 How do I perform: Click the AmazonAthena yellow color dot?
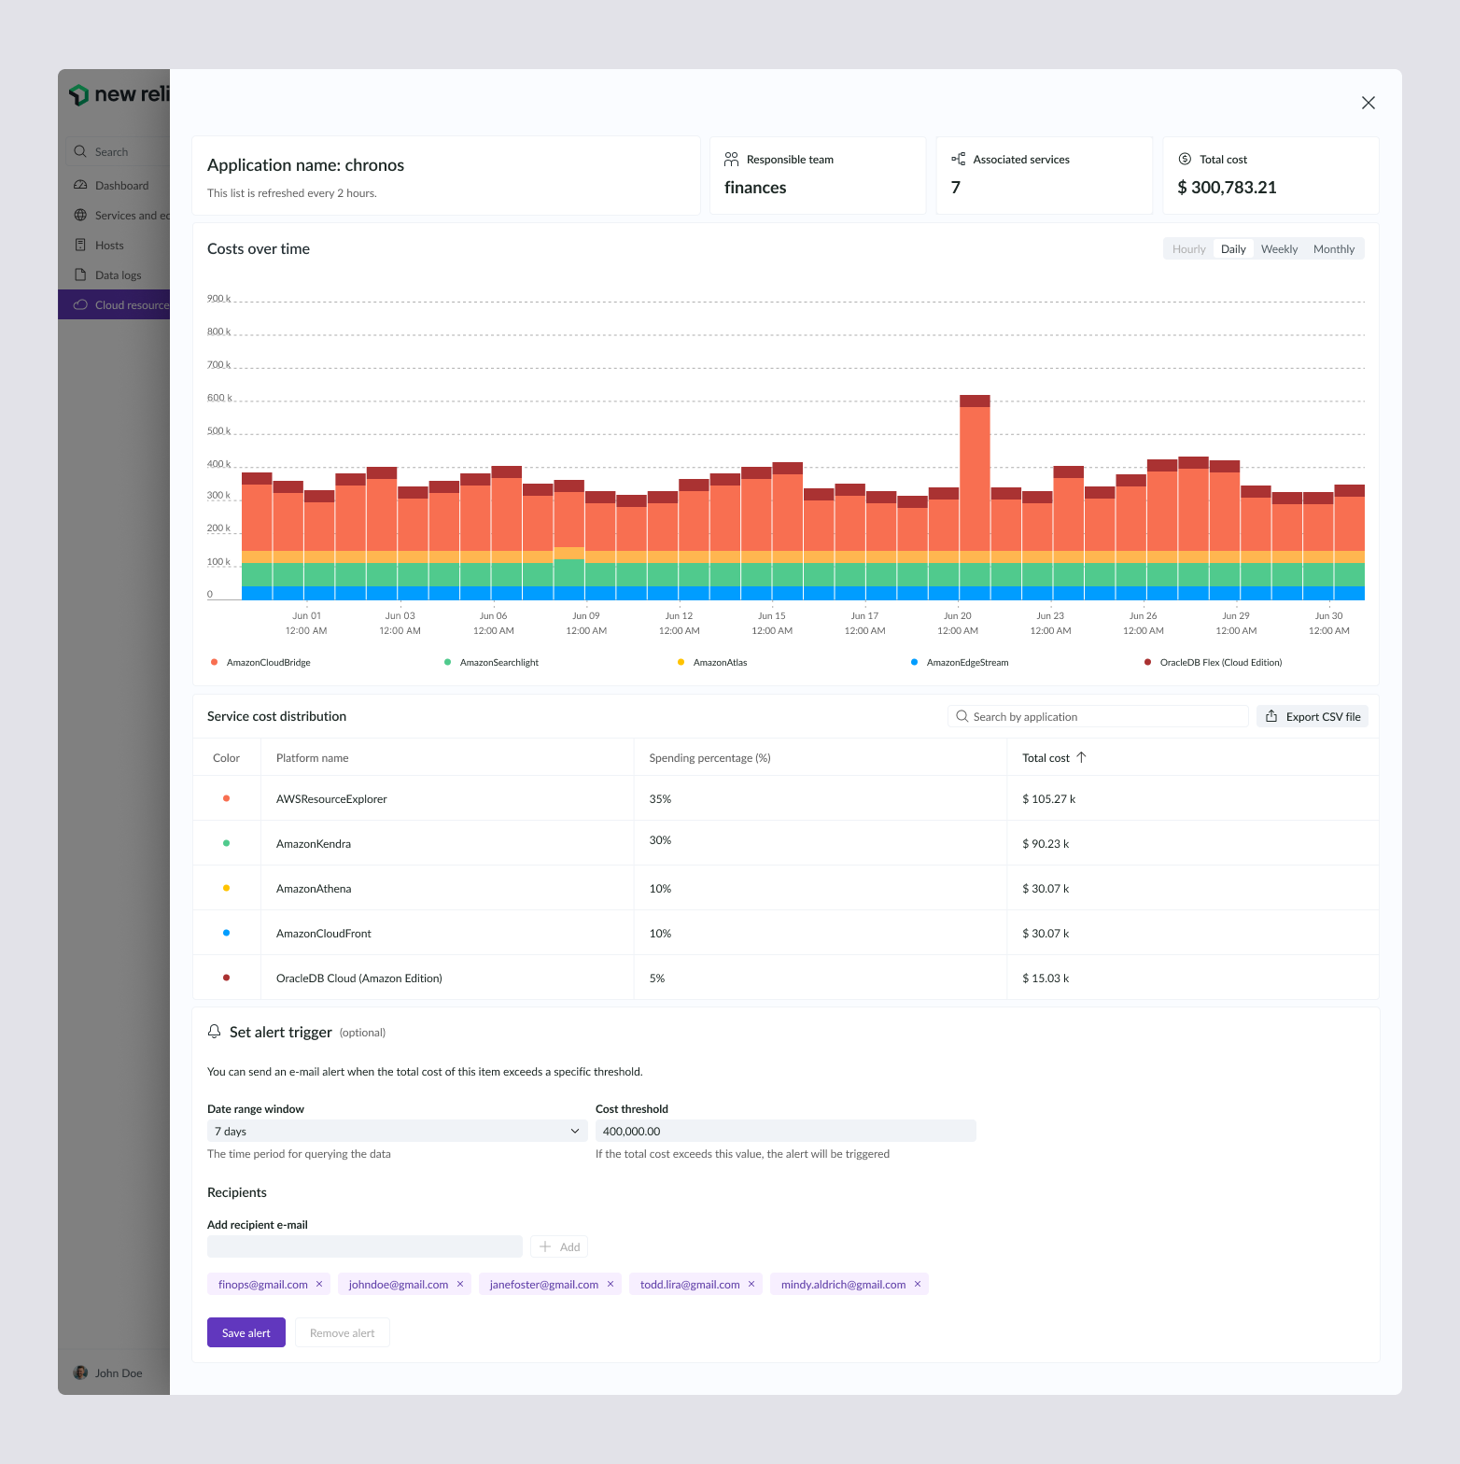click(226, 888)
